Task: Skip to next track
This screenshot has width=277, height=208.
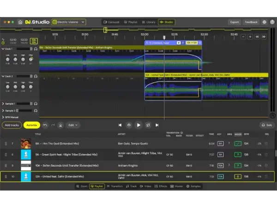Action: tap(157, 125)
